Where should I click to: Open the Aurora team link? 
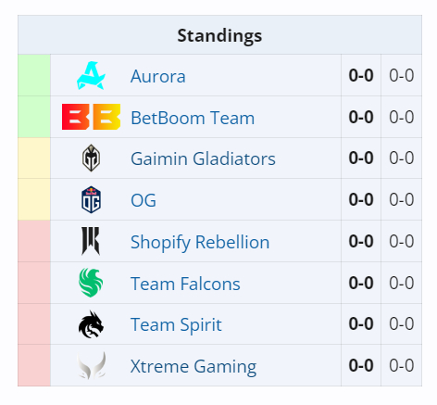[158, 76]
